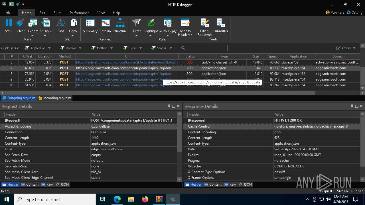Click the X-Cache response header row
This screenshot has height=205, width=365.
tap(271, 166)
